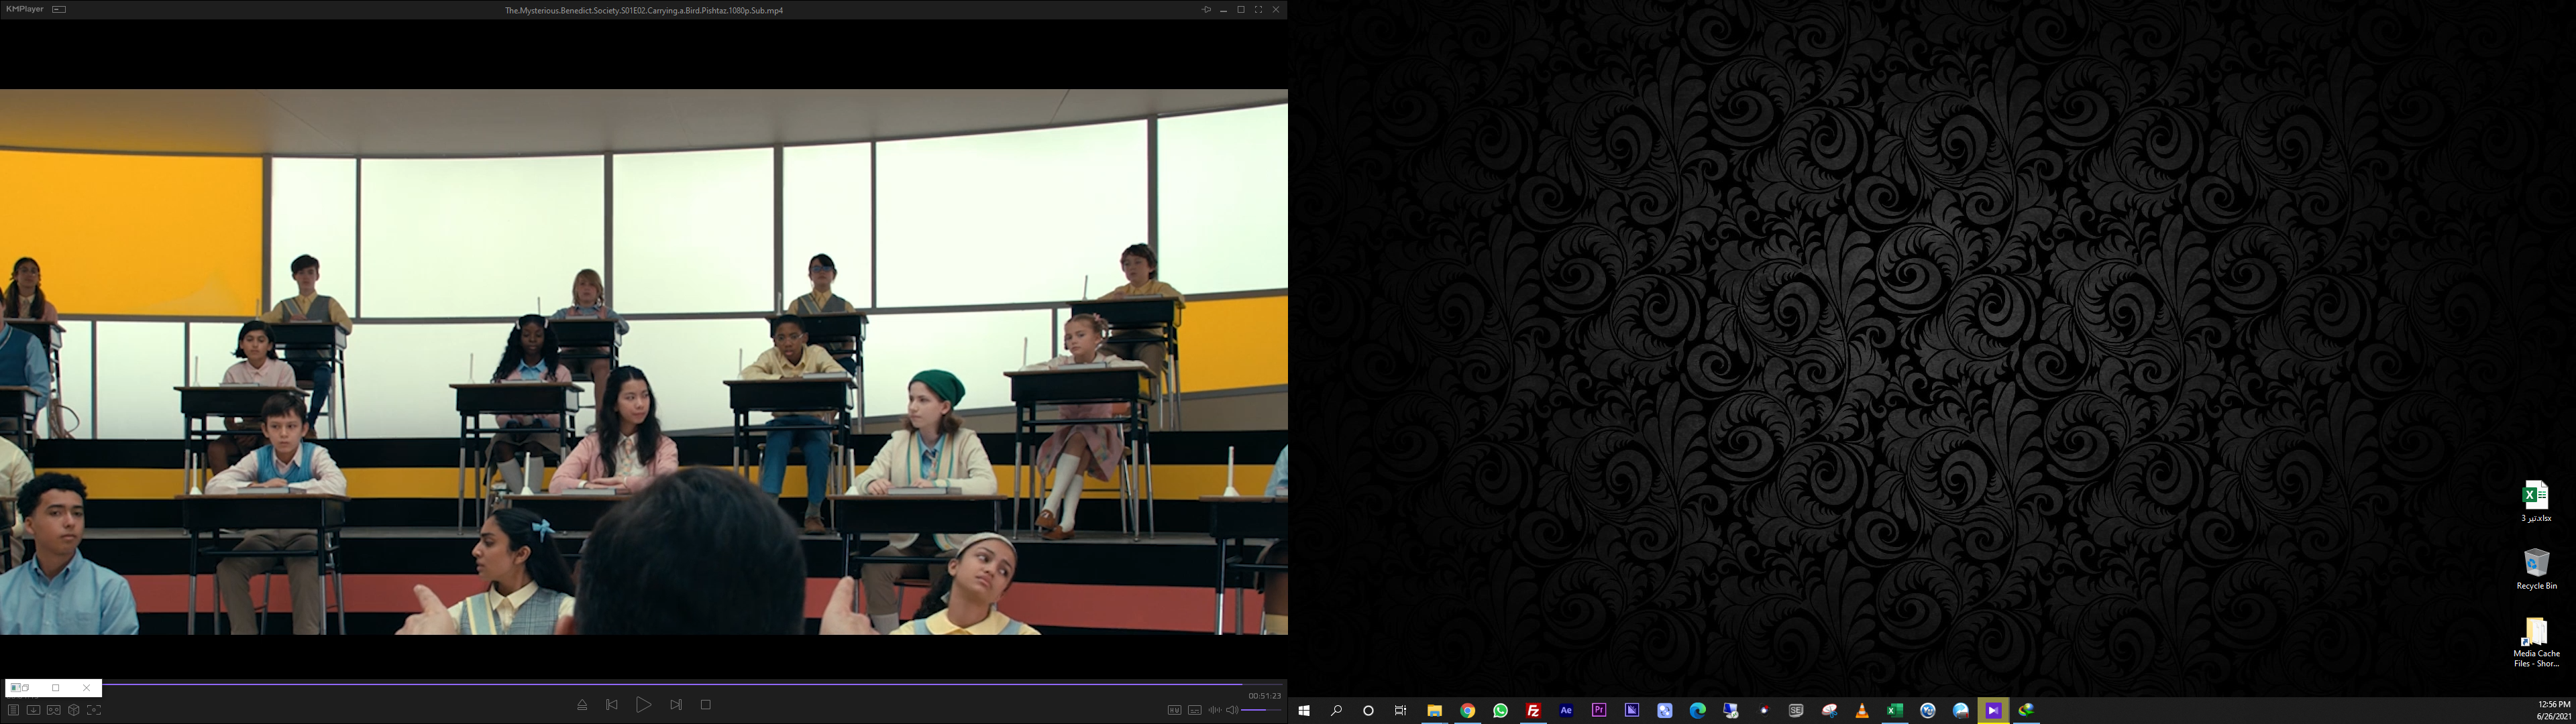Click the screen capture frame icon

point(94,710)
